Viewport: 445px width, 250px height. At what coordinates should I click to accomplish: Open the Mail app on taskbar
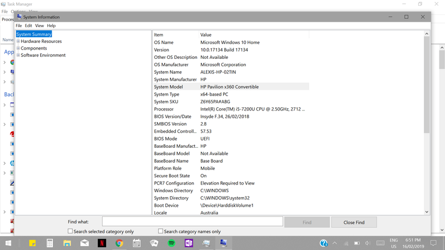pos(85,243)
